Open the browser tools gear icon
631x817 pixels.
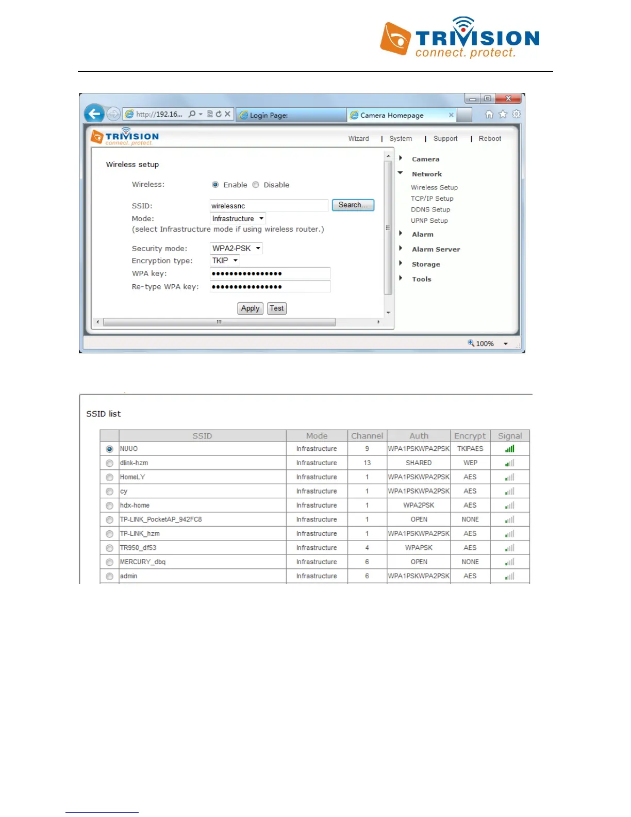coord(516,114)
